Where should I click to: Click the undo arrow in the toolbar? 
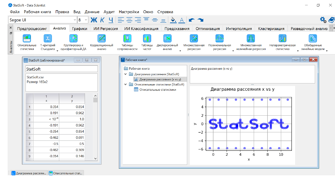click(x=192, y=20)
